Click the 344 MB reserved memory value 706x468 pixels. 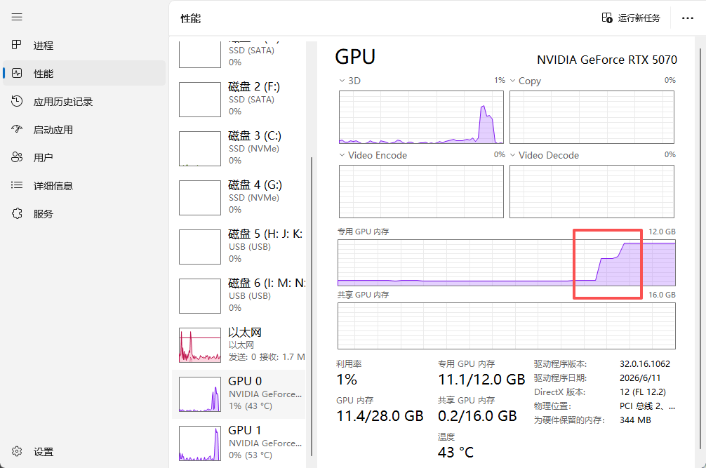[x=635, y=420]
